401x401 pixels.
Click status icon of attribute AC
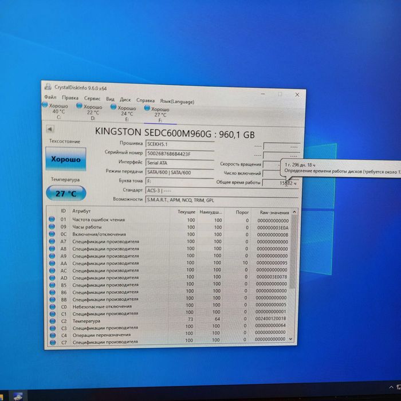tap(52, 270)
